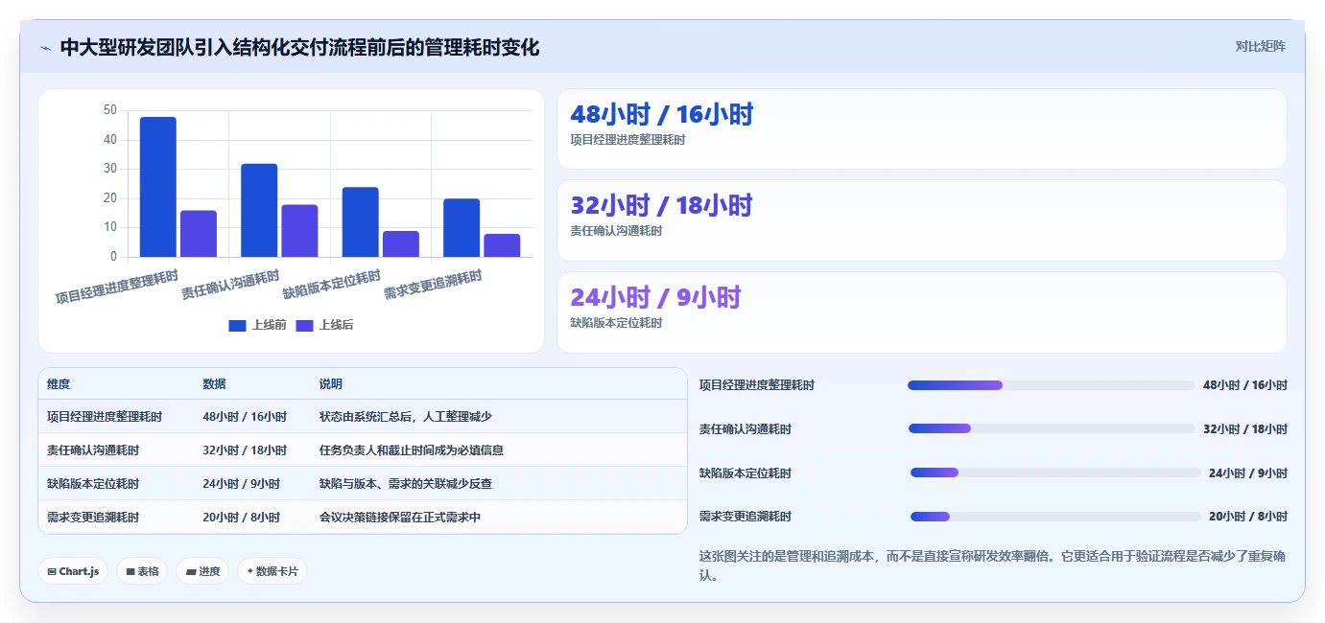
Task: Toggle the 上线前 series in the chart legend
Action: pyautogui.click(x=257, y=325)
